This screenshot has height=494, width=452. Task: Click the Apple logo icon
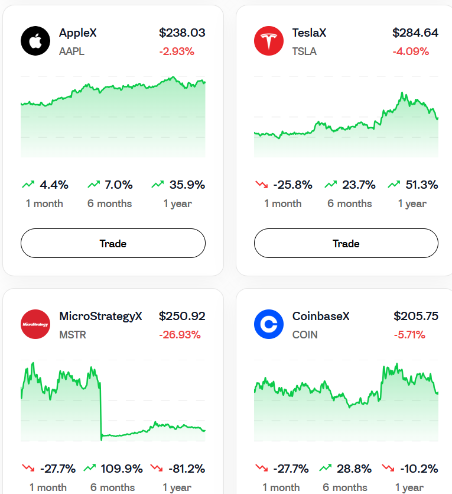pos(35,41)
